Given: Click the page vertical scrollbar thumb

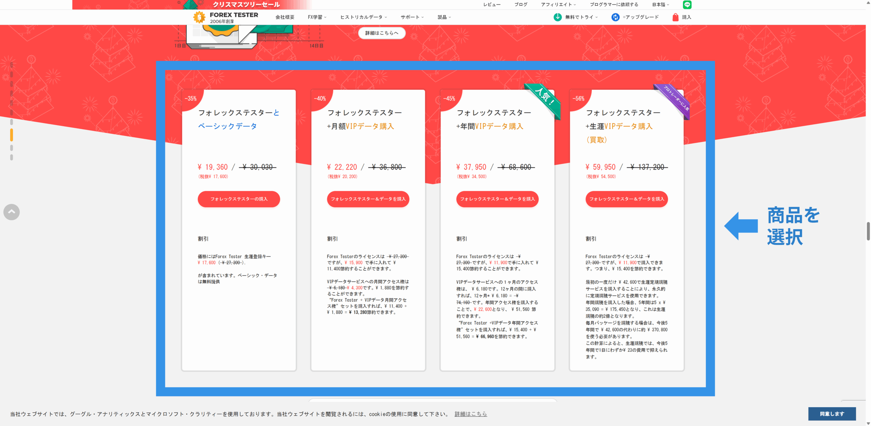Looking at the screenshot, I should point(868,231).
